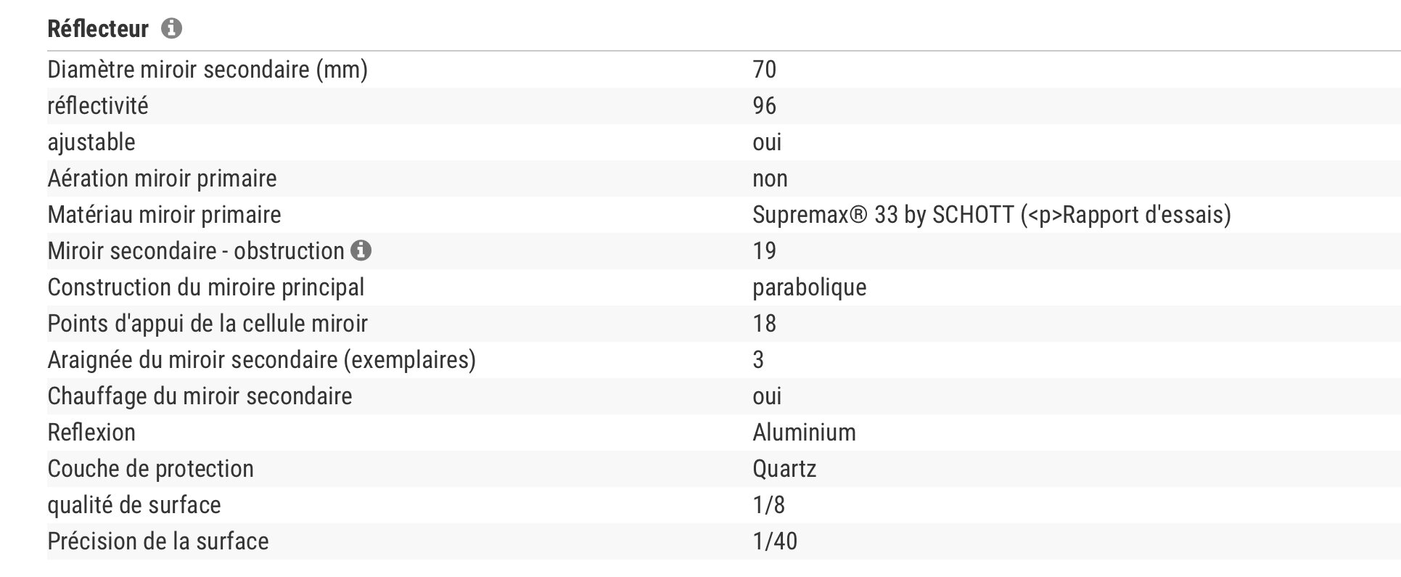This screenshot has height=577, width=1401.
Task: Click the réflectivité value 96
Action: coord(764,106)
